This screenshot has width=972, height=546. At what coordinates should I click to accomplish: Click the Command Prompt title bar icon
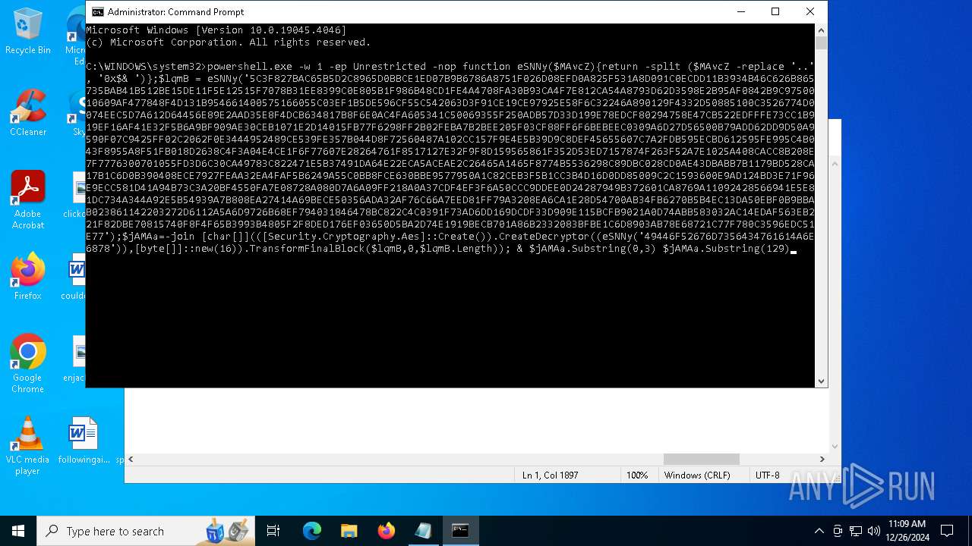[x=97, y=11]
